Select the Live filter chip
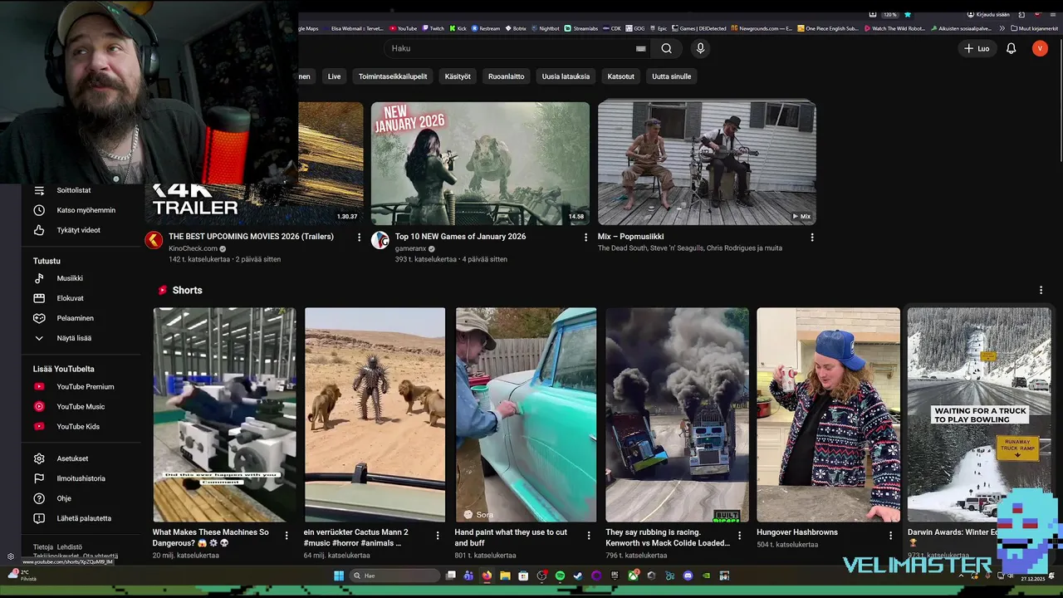The image size is (1063, 598). 334,76
